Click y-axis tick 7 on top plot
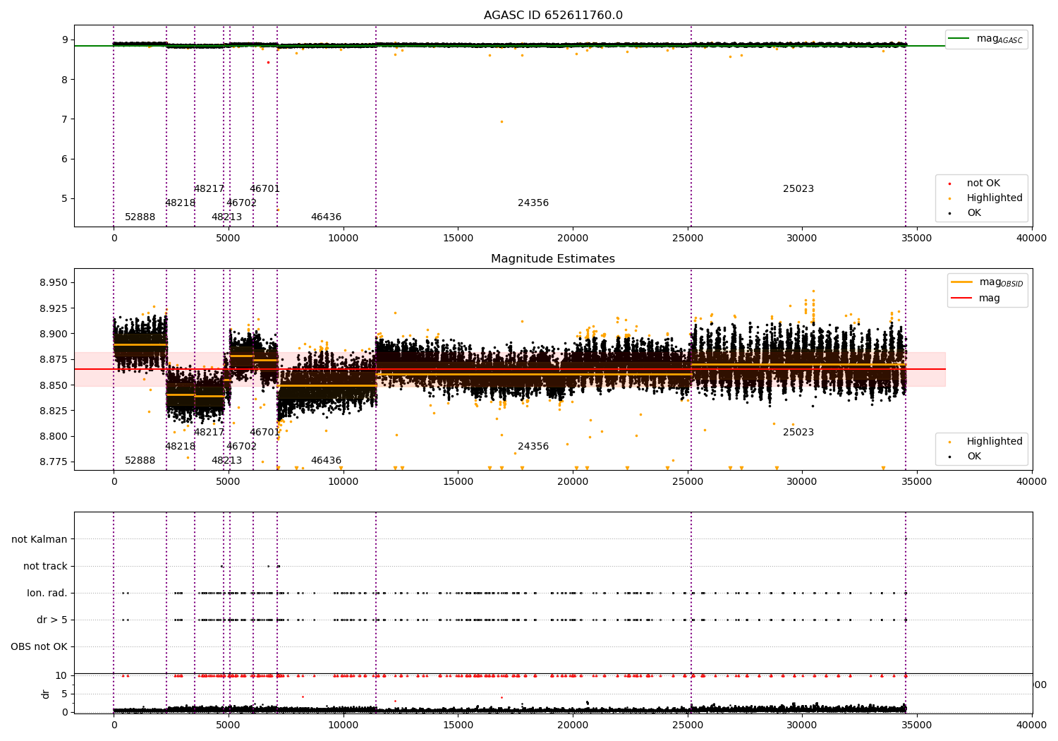Image resolution: width=1058 pixels, height=741 pixels. pos(64,119)
